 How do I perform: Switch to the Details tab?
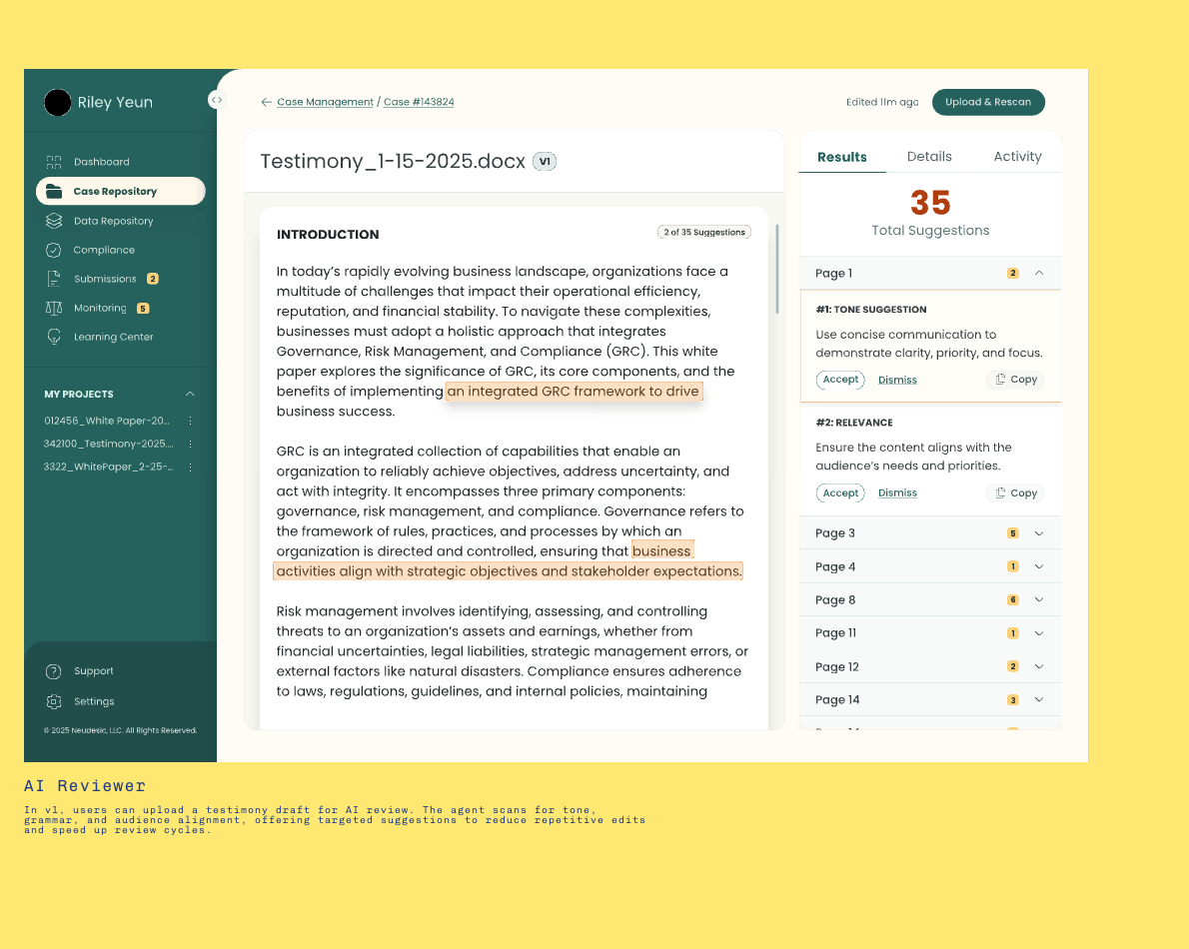(x=929, y=156)
